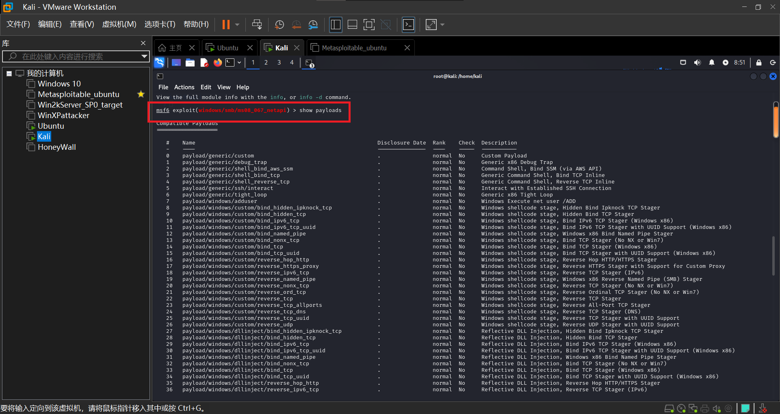Click the library search input field
Image resolution: width=780 pixels, height=414 pixels.
(75, 56)
